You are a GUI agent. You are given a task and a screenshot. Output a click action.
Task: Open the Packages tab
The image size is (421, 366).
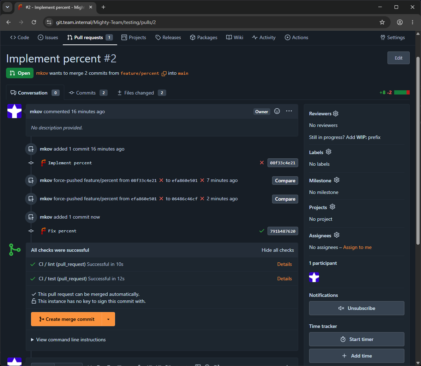[x=204, y=38]
